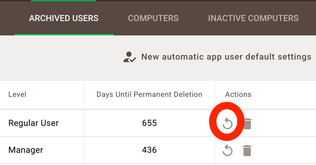Restore the archived Manager account
Viewport: 316px width, 165px height.
coord(227,150)
